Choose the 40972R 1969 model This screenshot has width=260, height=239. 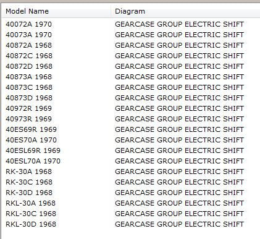pos(28,108)
